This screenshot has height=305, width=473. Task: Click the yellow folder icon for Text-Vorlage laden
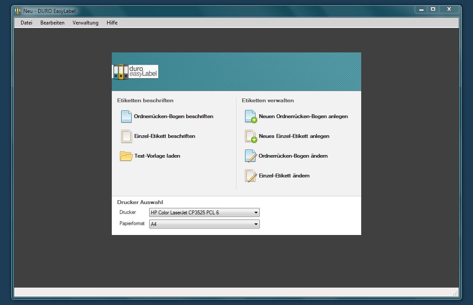point(126,156)
